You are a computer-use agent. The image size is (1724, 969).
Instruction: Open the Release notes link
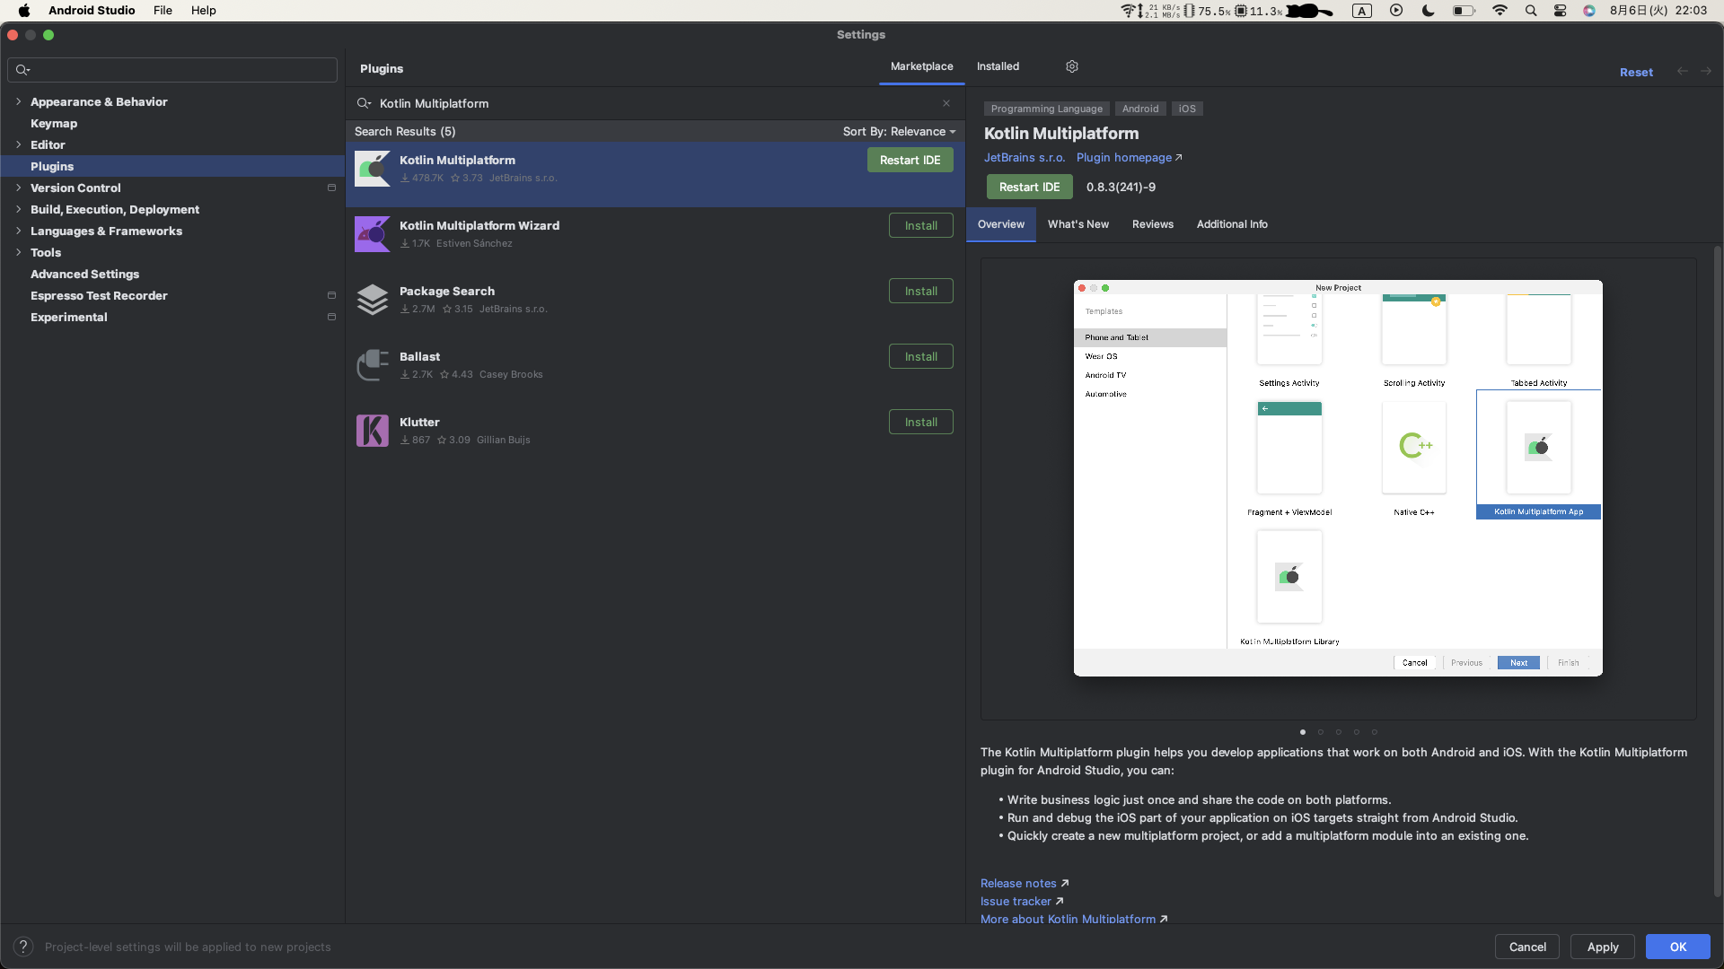[1018, 884]
